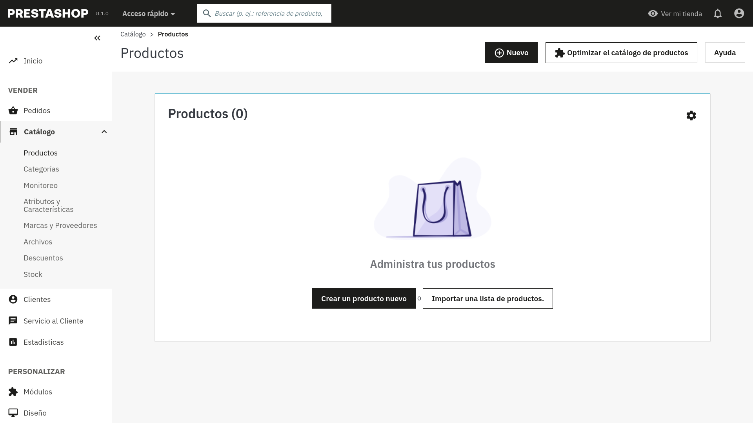The height and width of the screenshot is (423, 753).
Task: Open the notifications bell icon
Action: (718, 14)
